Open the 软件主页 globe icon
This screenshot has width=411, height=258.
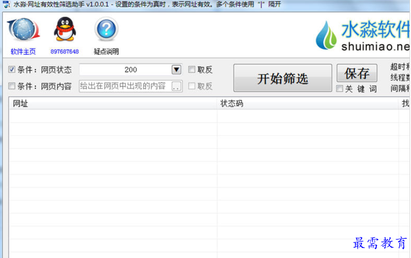23,30
